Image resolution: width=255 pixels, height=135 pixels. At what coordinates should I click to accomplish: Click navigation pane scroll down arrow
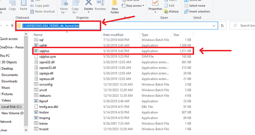[26, 130]
